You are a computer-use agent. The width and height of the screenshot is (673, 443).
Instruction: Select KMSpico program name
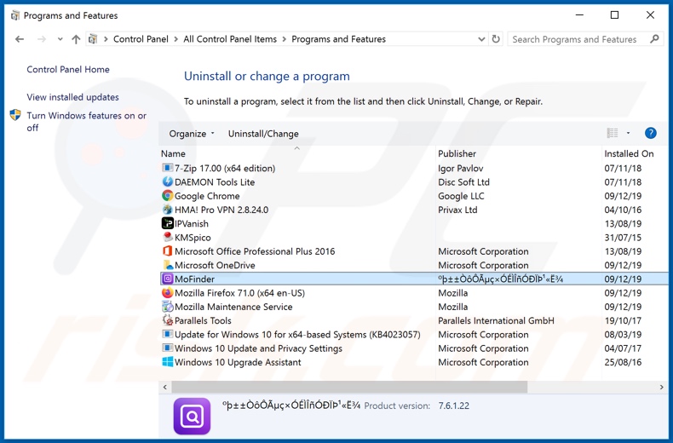pyautogui.click(x=193, y=238)
